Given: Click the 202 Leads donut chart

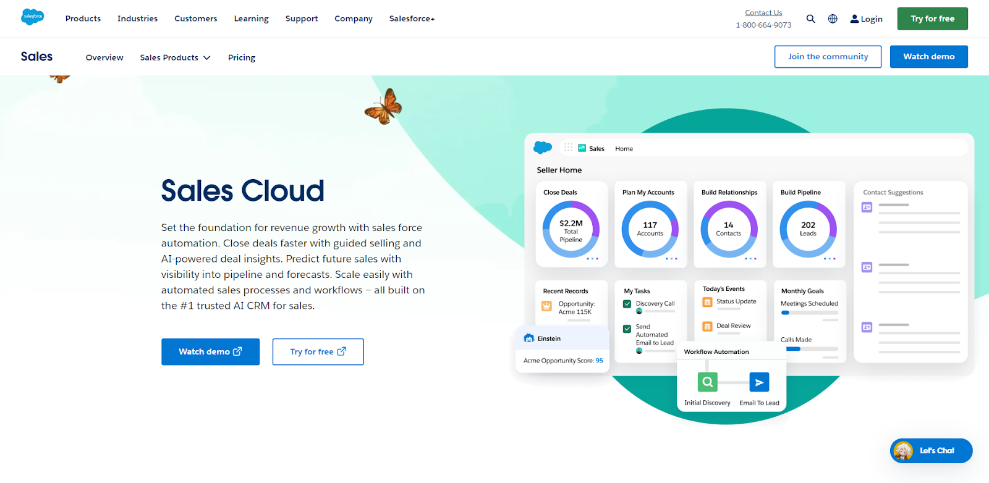Looking at the screenshot, I should coord(808,229).
